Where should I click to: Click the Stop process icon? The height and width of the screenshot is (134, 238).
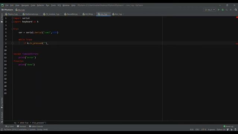coord(231,10)
